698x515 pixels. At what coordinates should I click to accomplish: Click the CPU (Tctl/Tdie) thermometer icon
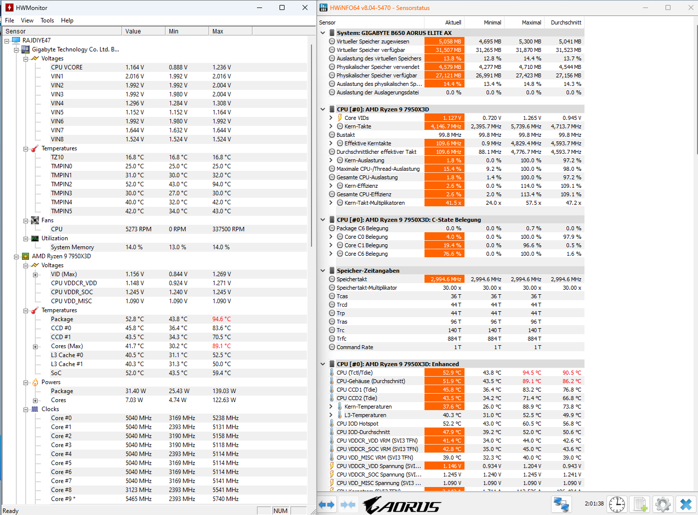pyautogui.click(x=331, y=373)
